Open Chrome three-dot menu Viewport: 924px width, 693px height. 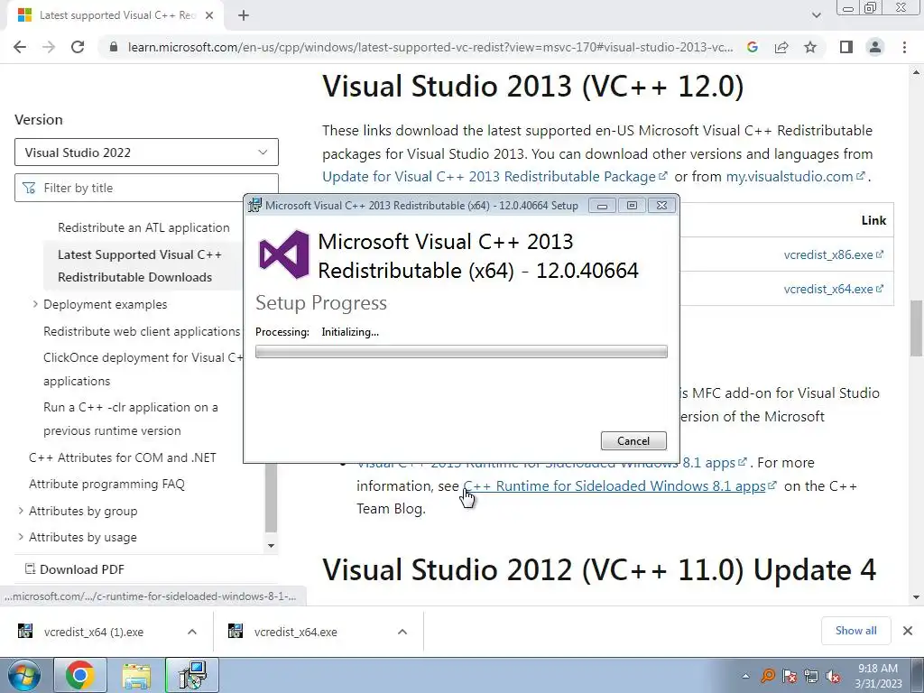(x=904, y=47)
